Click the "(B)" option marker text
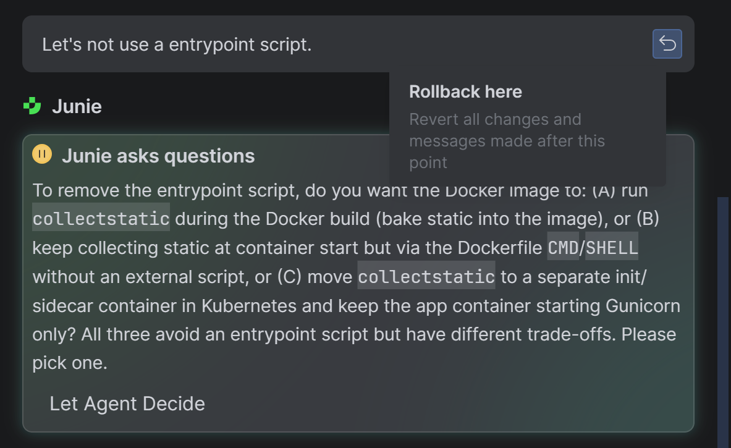 pos(648,219)
